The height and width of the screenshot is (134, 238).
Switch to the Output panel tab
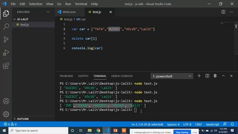(x=83, y=76)
